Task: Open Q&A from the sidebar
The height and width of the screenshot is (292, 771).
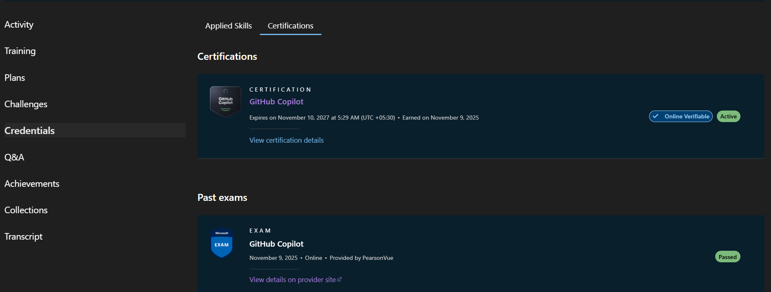Action: point(14,157)
